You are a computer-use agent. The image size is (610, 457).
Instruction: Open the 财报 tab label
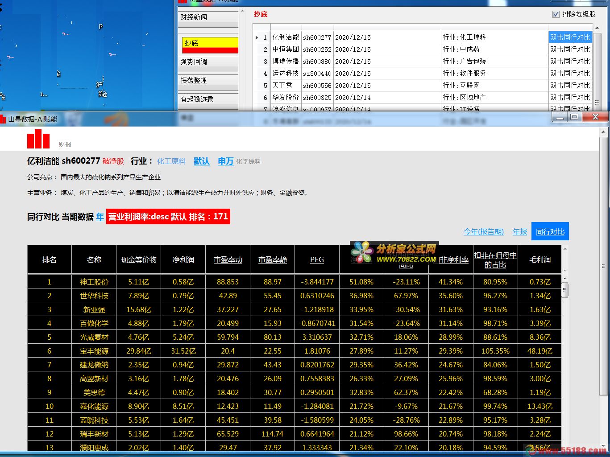(65, 144)
